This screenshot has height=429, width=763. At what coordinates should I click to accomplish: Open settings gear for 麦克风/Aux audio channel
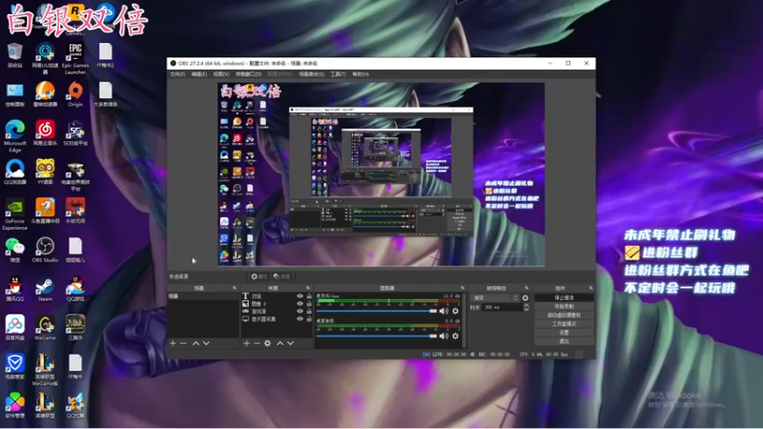pyautogui.click(x=456, y=311)
